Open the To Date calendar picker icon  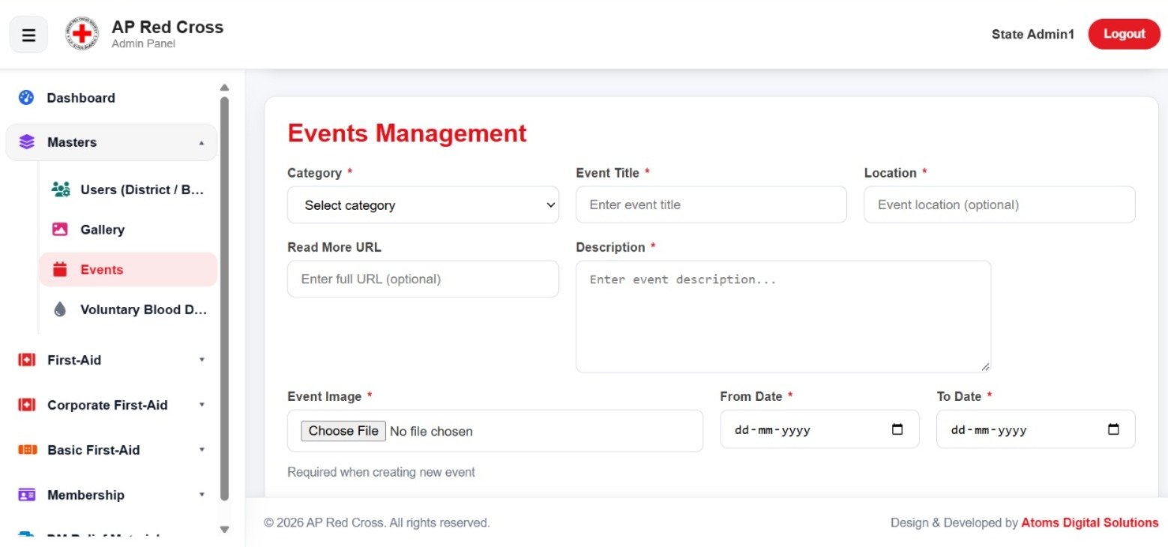click(x=1113, y=430)
